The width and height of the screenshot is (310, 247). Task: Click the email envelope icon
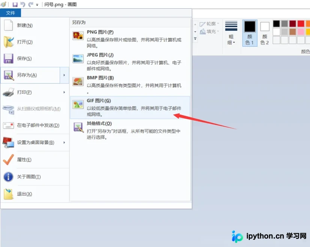pos(9,126)
